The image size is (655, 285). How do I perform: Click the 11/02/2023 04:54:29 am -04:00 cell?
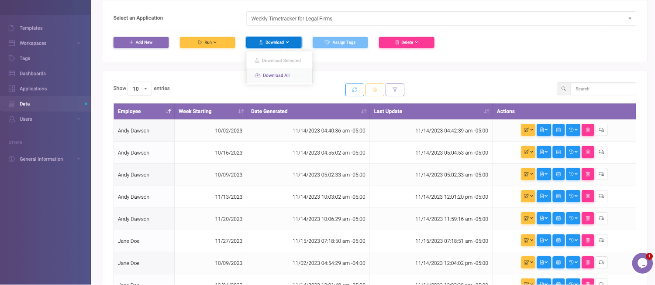[x=308, y=263]
